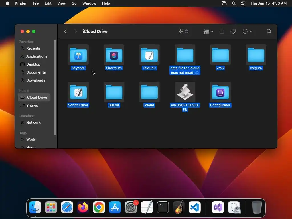This screenshot has width=292, height=219.
Task: Open Spotlight search in the menu bar
Action: 234,3
